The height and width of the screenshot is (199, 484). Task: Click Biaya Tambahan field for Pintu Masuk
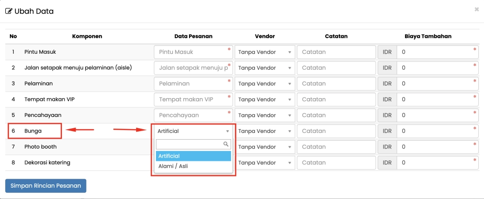[x=437, y=52]
